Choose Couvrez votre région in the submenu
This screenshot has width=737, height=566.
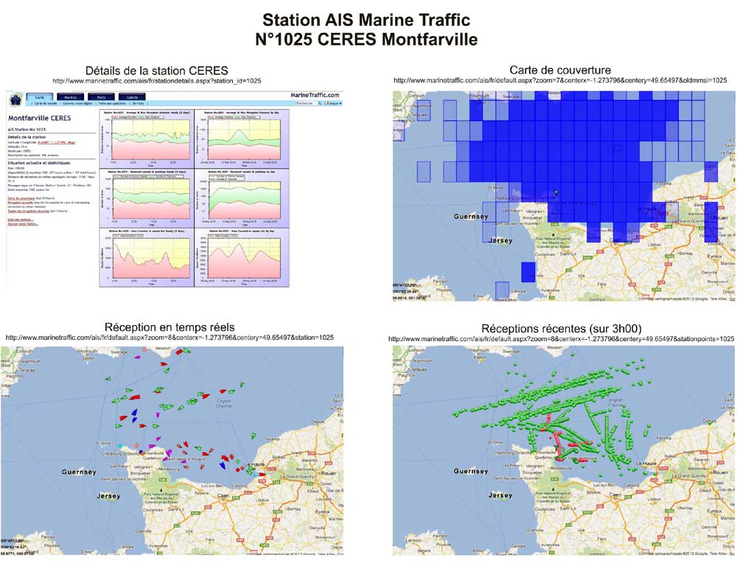point(78,103)
